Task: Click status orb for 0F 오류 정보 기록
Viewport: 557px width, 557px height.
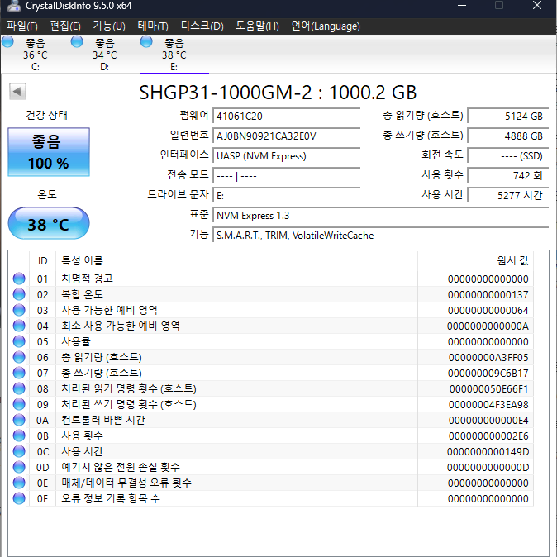Action: point(19,499)
